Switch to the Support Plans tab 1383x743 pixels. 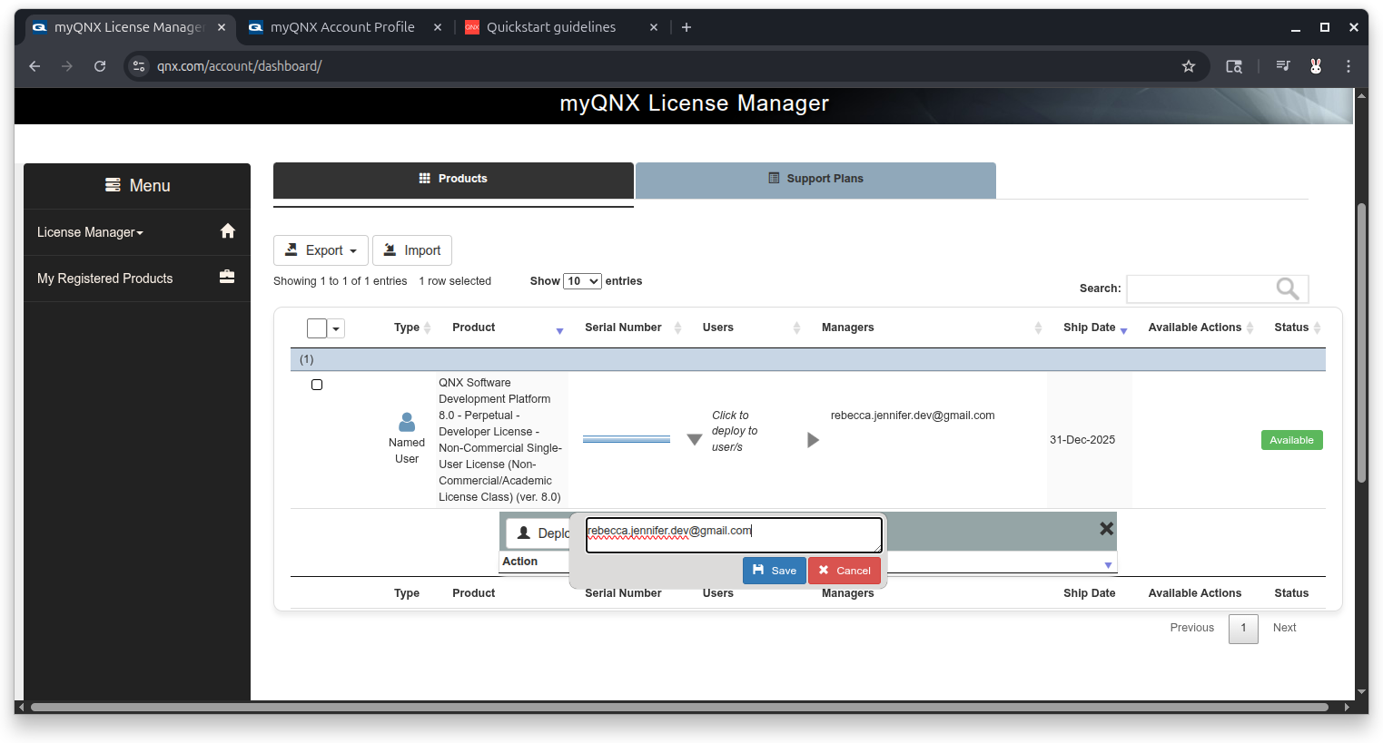[815, 180]
